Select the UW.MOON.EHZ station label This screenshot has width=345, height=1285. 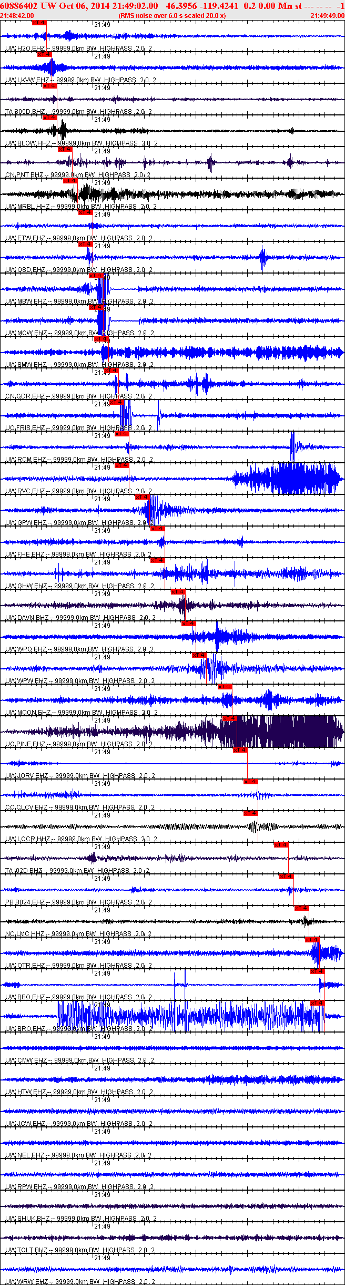pos(81,713)
